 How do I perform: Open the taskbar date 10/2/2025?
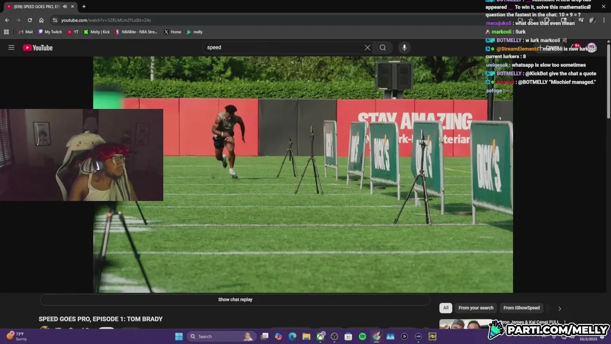(x=588, y=339)
